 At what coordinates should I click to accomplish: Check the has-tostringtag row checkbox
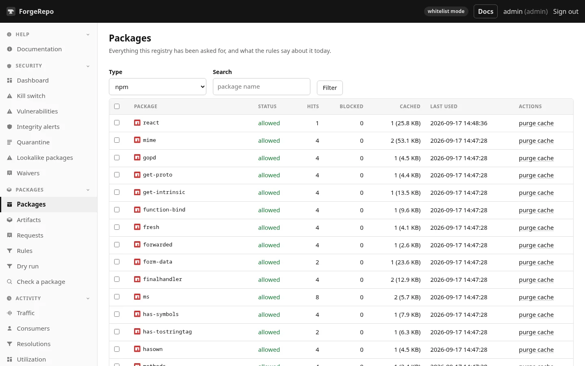117,332
